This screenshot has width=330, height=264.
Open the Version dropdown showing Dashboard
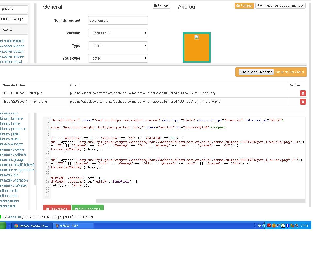[x=118, y=33]
